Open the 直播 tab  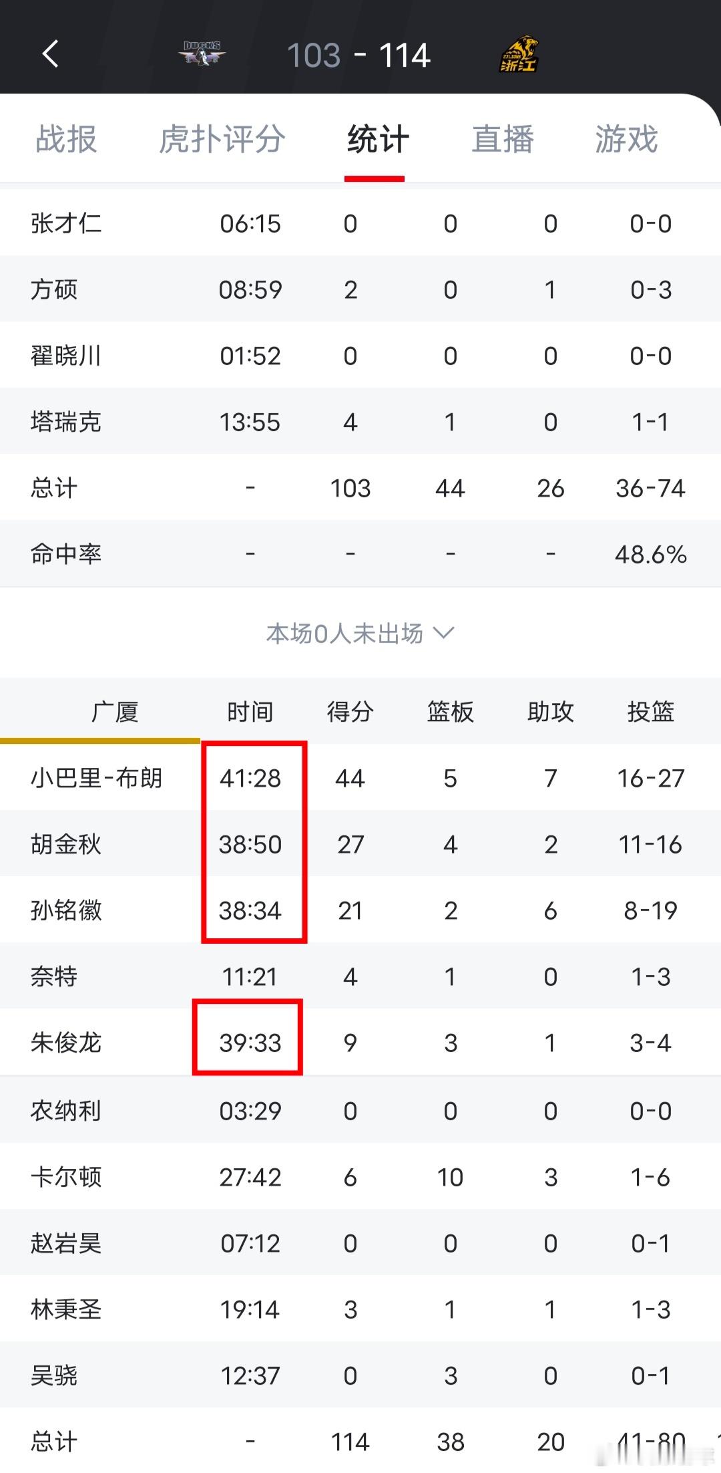click(x=503, y=139)
